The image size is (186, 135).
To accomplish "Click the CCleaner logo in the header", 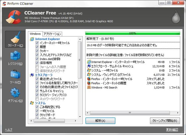I will tap(13, 17).
